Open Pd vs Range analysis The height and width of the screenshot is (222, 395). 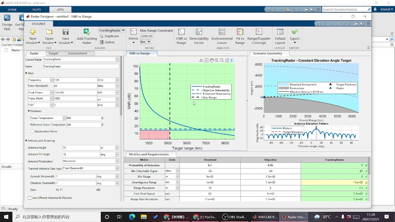(240, 36)
